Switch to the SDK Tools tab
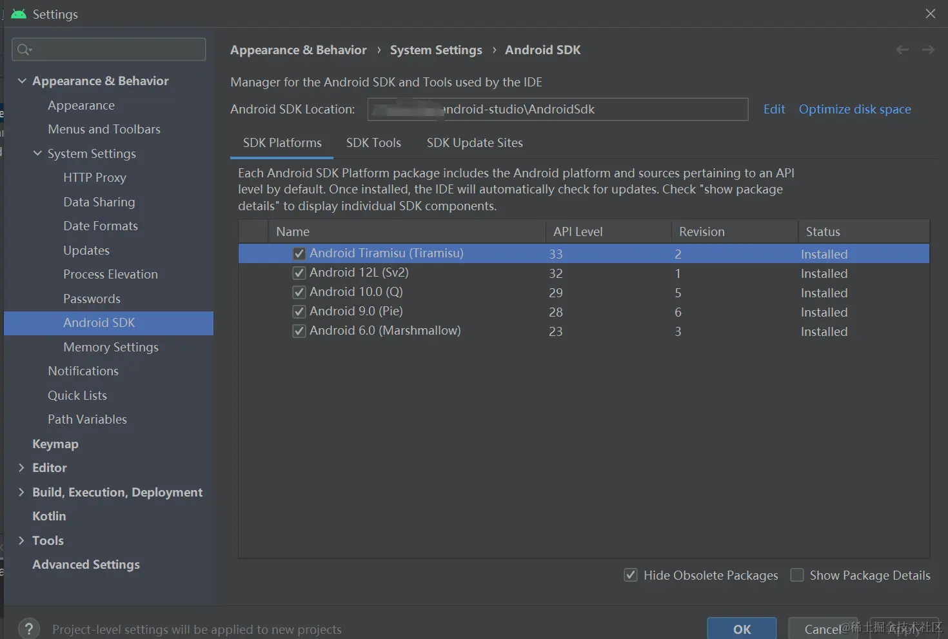Screen dimensions: 948x639 (x=373, y=143)
